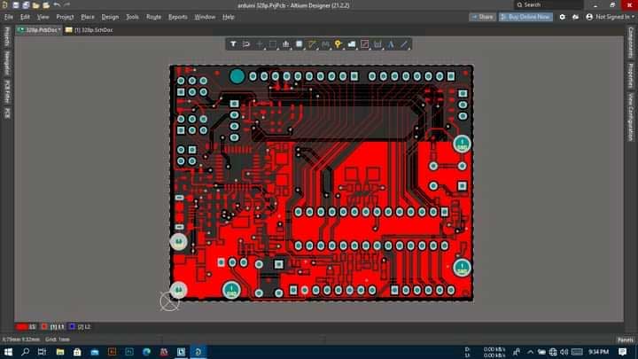The width and height of the screenshot is (638, 359).
Task: Open the 328p.PcbDoc tab dropdown arrow
Action: point(59,30)
